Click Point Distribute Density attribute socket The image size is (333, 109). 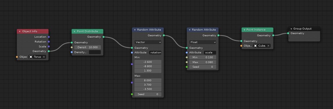point(72,52)
